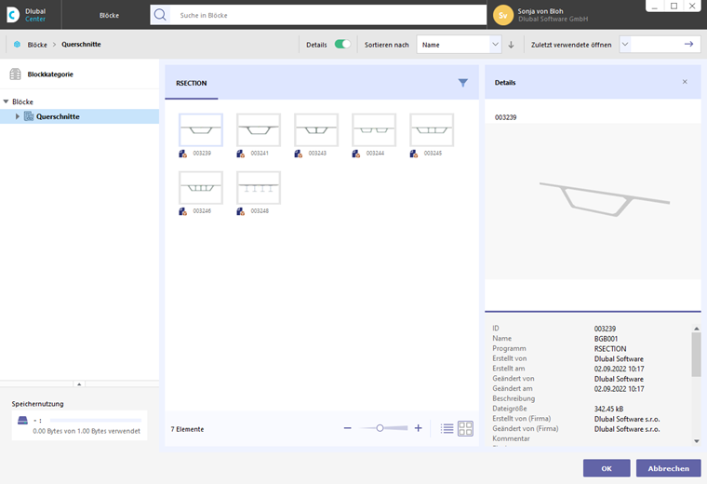Screen dimensions: 707x484
Task: Switch to grid tile view
Action: [x=465, y=428]
